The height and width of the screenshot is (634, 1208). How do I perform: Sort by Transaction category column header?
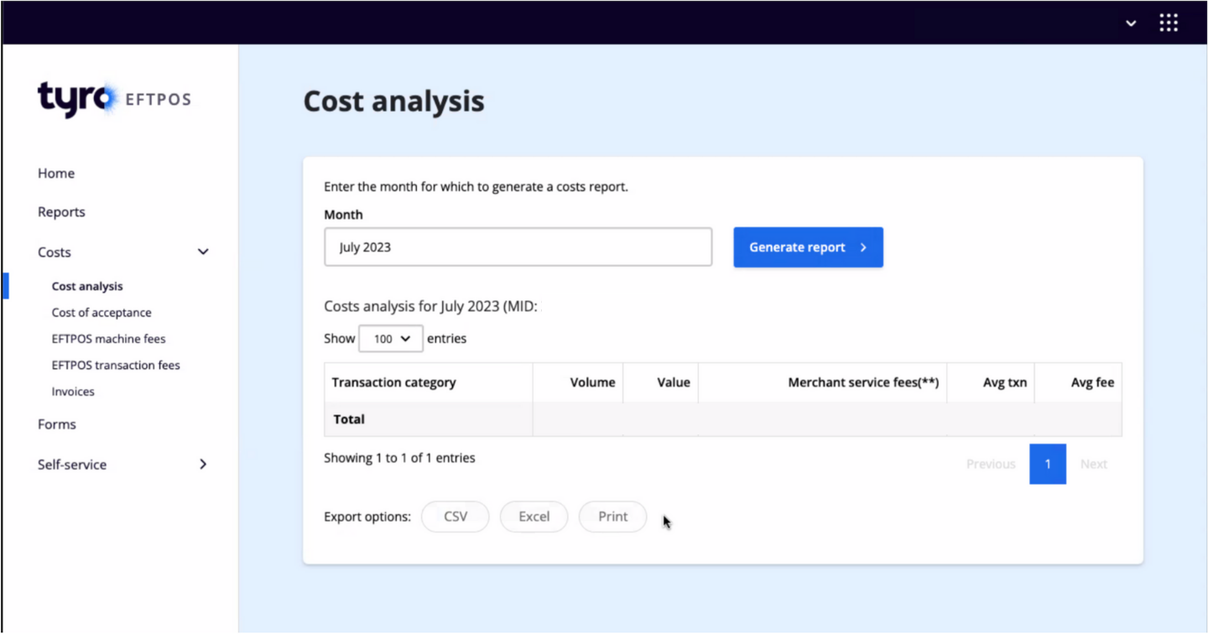pos(393,382)
